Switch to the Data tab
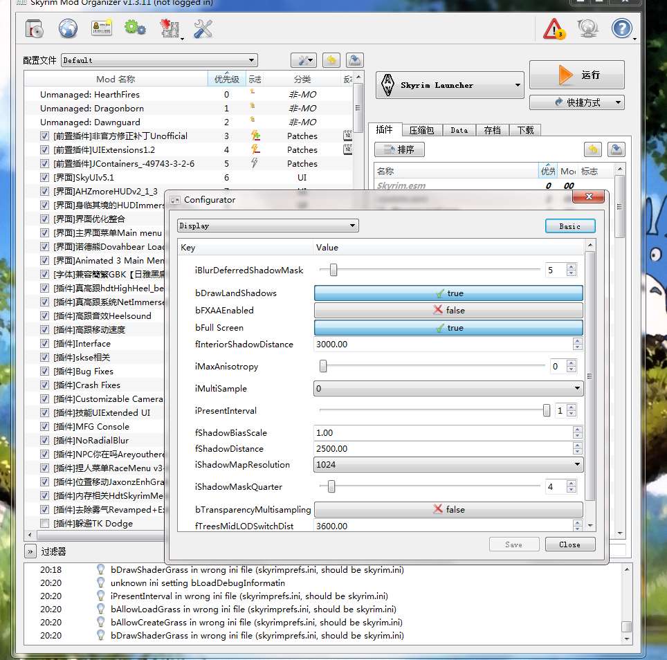Image resolution: width=667 pixels, height=660 pixels. (x=459, y=130)
